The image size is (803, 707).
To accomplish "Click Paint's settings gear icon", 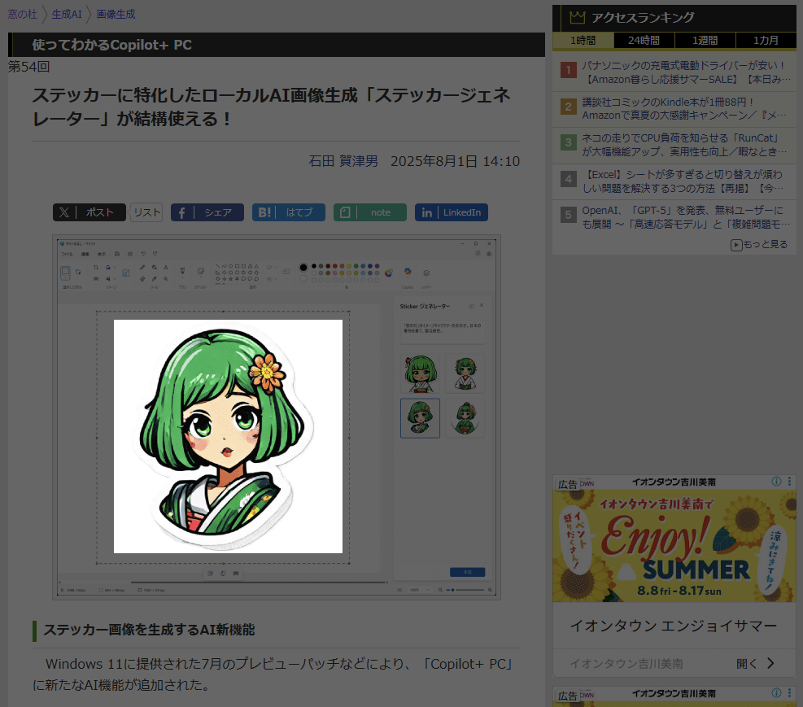I will tap(491, 253).
